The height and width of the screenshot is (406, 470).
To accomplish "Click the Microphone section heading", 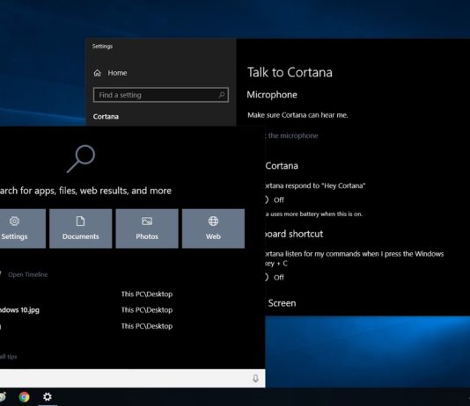I will coord(272,95).
